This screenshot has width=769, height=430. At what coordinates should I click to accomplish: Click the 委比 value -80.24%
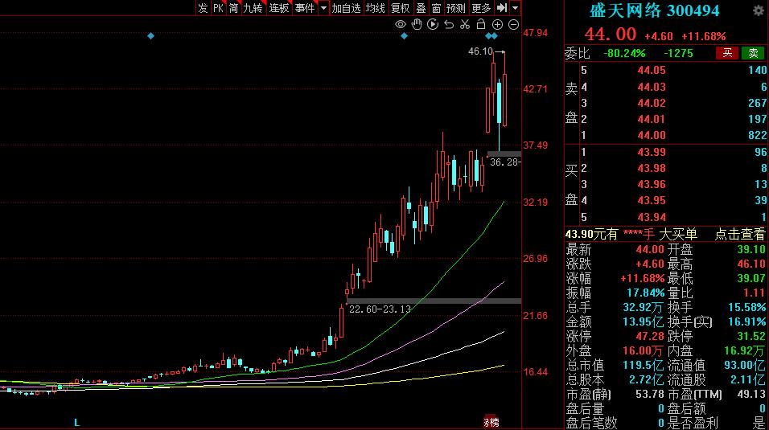[624, 53]
